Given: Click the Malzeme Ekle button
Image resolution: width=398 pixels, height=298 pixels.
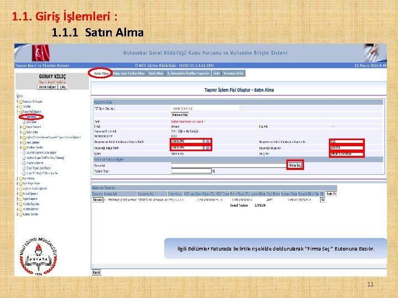Looking at the screenshot, I should [x=180, y=115].
